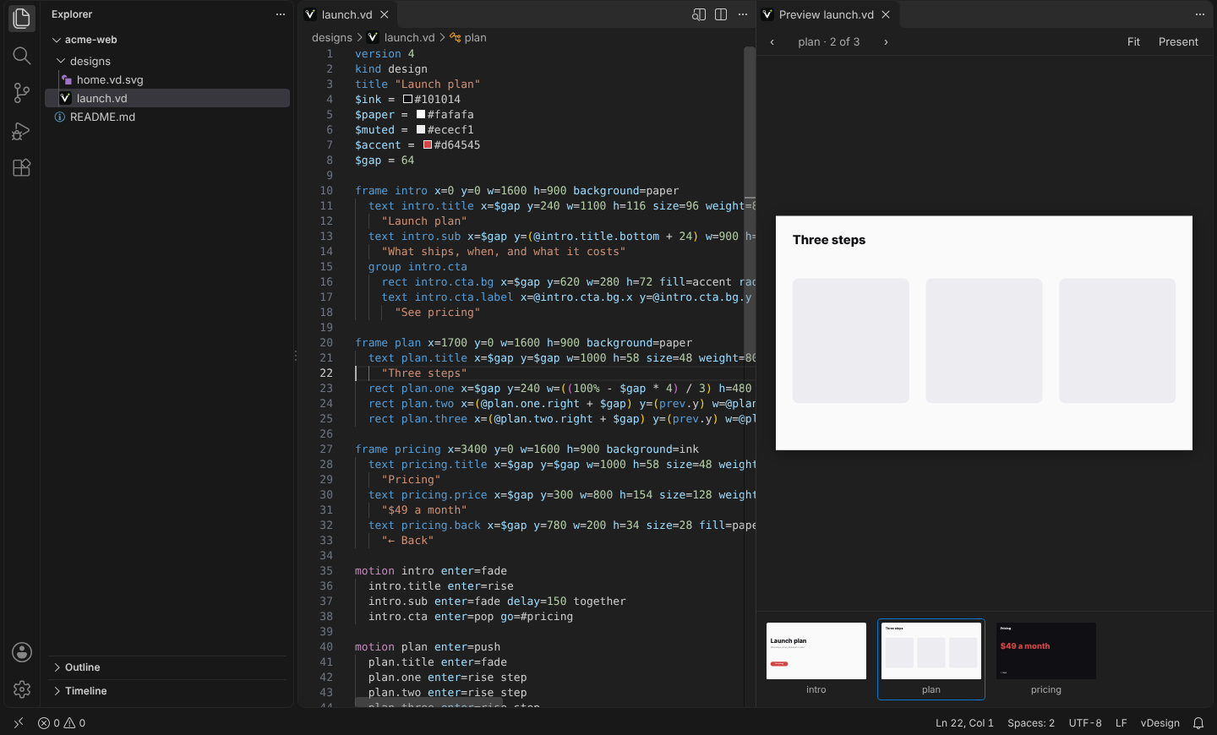
Task: Open the $paper #fafafa color swatch
Action: point(421,115)
